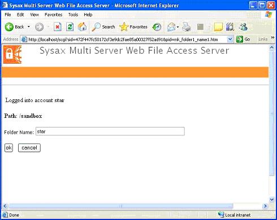Stop page loading with red X icon
This screenshot has width=277, height=220.
[x=58, y=27]
